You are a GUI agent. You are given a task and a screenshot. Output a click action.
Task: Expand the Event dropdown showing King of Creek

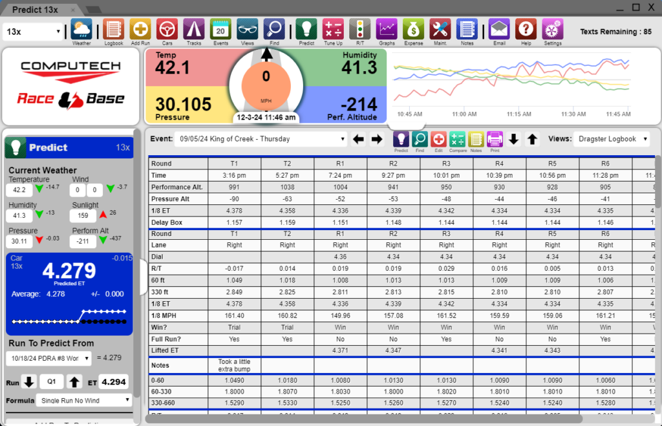(262, 139)
